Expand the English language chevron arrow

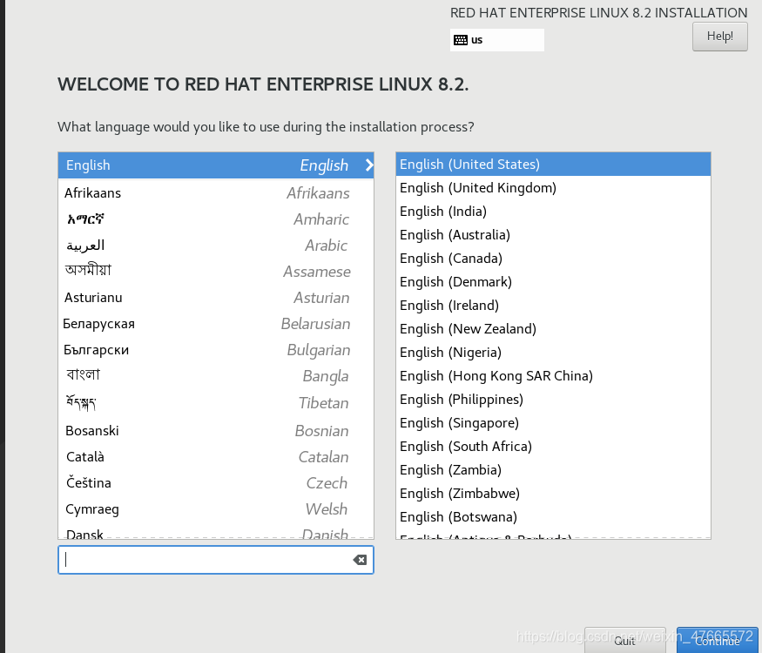click(x=369, y=165)
